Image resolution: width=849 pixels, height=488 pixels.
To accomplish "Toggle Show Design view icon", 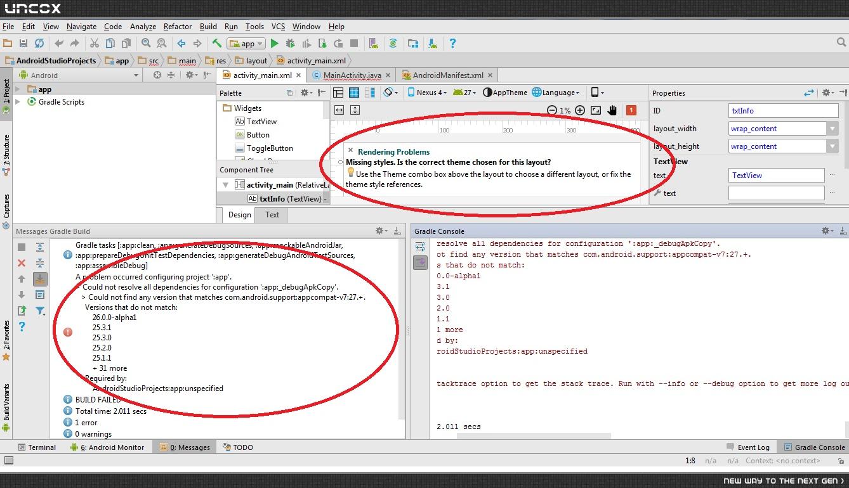I will (338, 93).
